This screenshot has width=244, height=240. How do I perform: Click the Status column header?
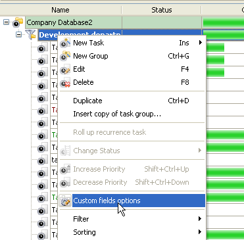162,10
